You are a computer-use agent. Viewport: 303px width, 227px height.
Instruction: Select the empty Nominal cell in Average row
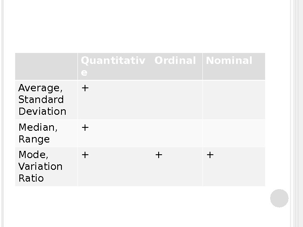[x=234, y=100]
